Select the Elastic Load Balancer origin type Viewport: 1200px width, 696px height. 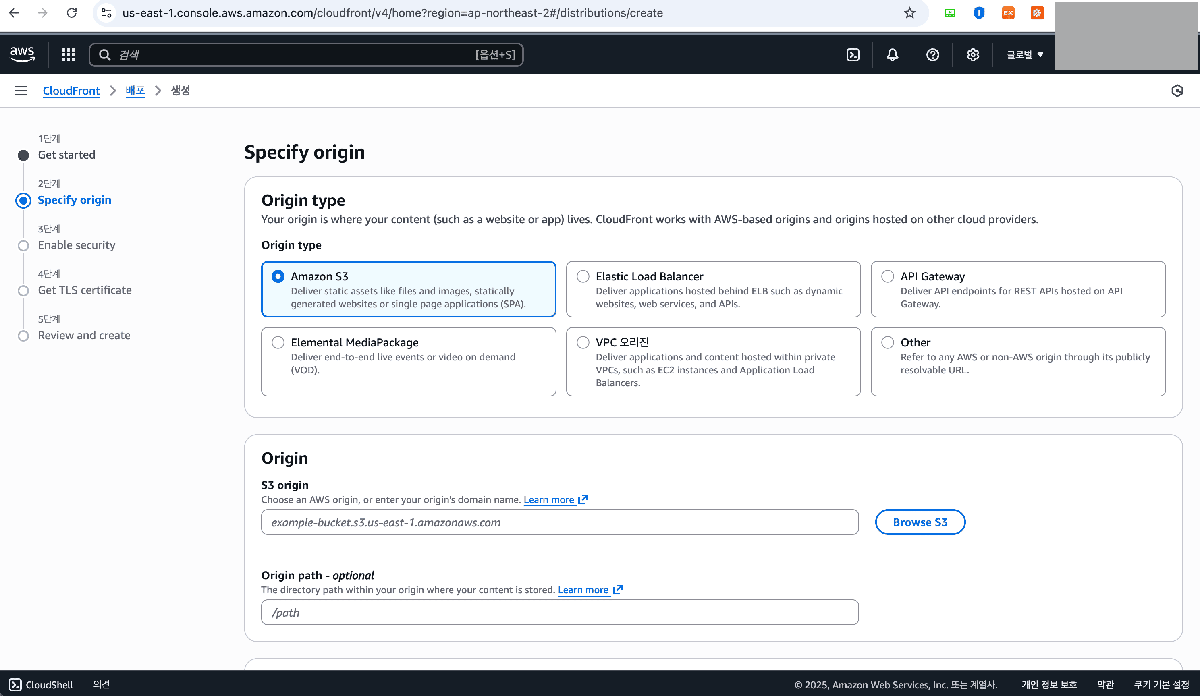[583, 277]
